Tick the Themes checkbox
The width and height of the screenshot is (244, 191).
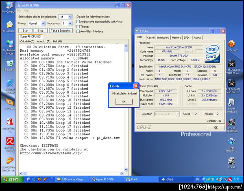pyautogui.click(x=78, y=26)
